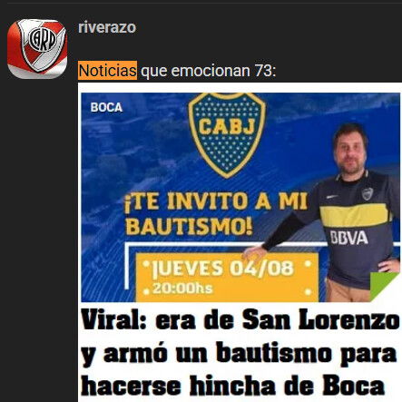Click the BAUTISMO! yellow text

coord(189,226)
